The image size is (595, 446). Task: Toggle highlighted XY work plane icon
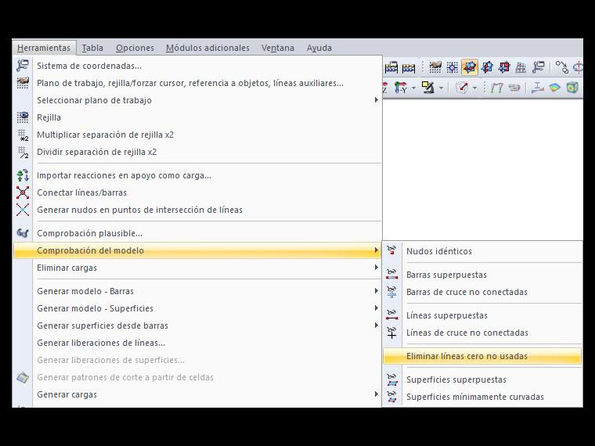[x=470, y=67]
